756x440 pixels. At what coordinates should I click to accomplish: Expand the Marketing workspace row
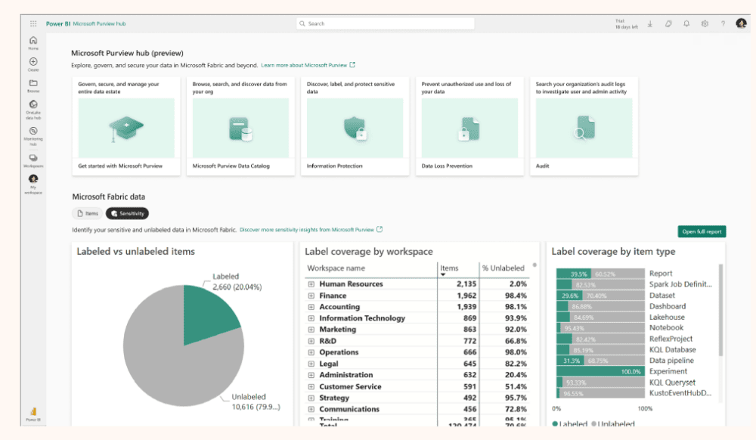(311, 330)
